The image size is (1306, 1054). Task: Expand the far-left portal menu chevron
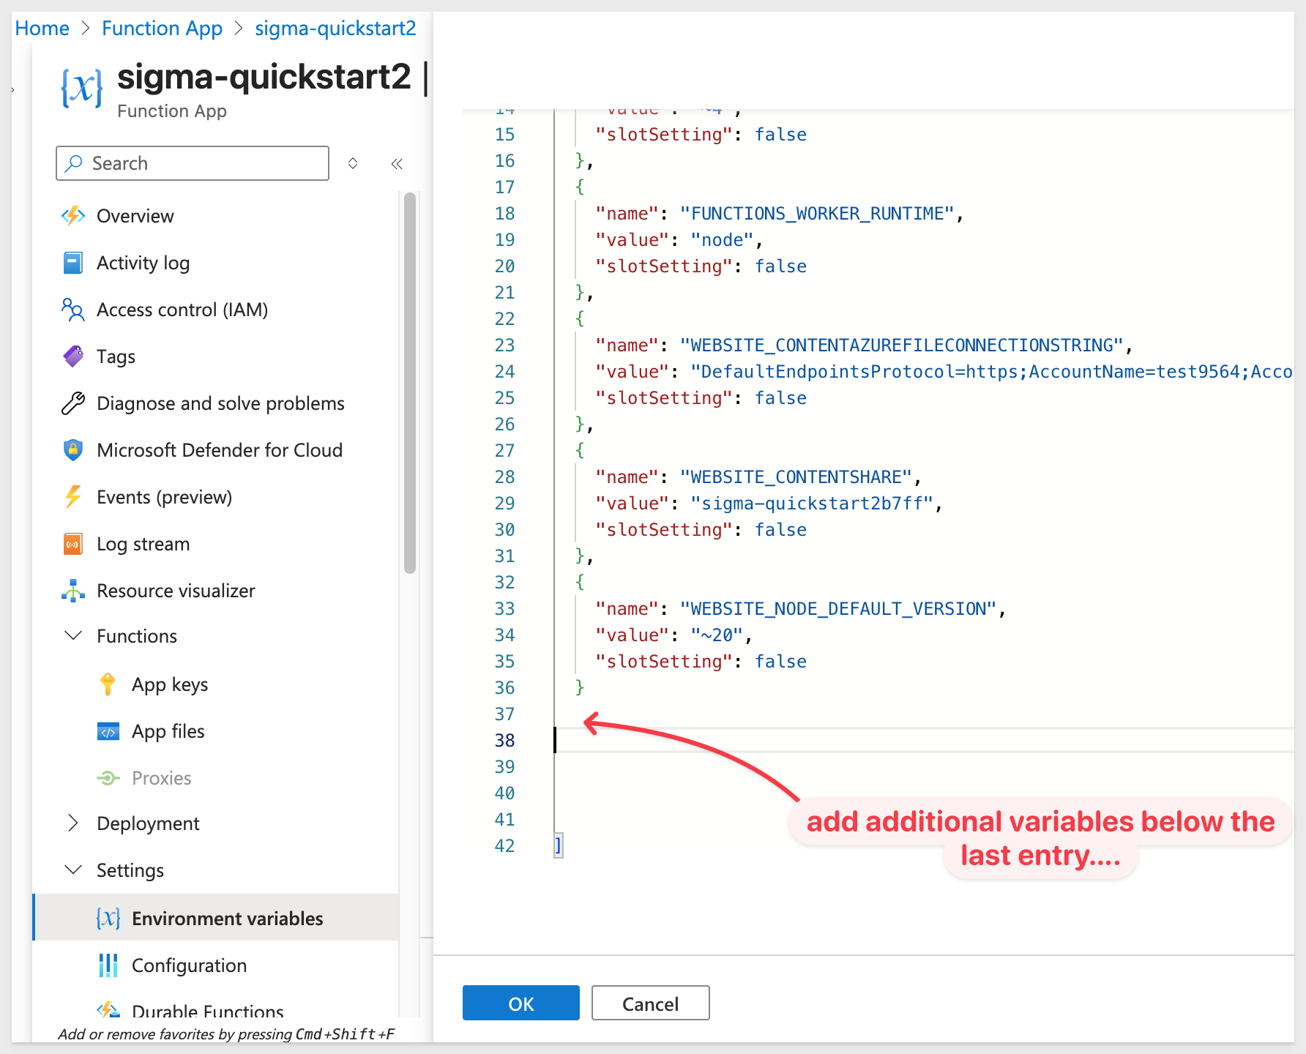(x=13, y=90)
